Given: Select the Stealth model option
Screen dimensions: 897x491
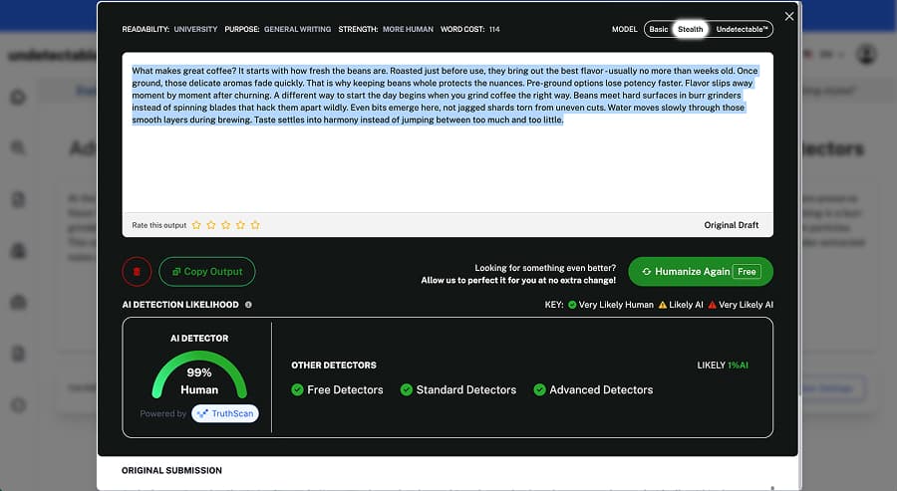Looking at the screenshot, I should pyautogui.click(x=690, y=30).
